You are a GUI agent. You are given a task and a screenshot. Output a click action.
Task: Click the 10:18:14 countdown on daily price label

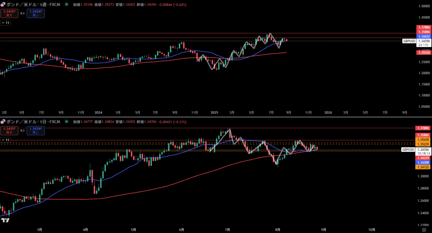[x=423, y=153]
